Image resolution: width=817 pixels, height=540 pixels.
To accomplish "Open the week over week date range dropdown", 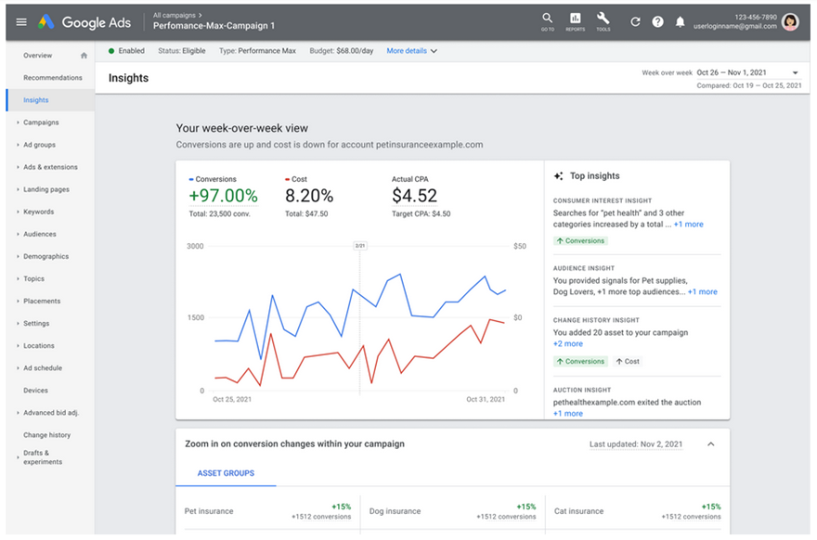I will pos(796,72).
